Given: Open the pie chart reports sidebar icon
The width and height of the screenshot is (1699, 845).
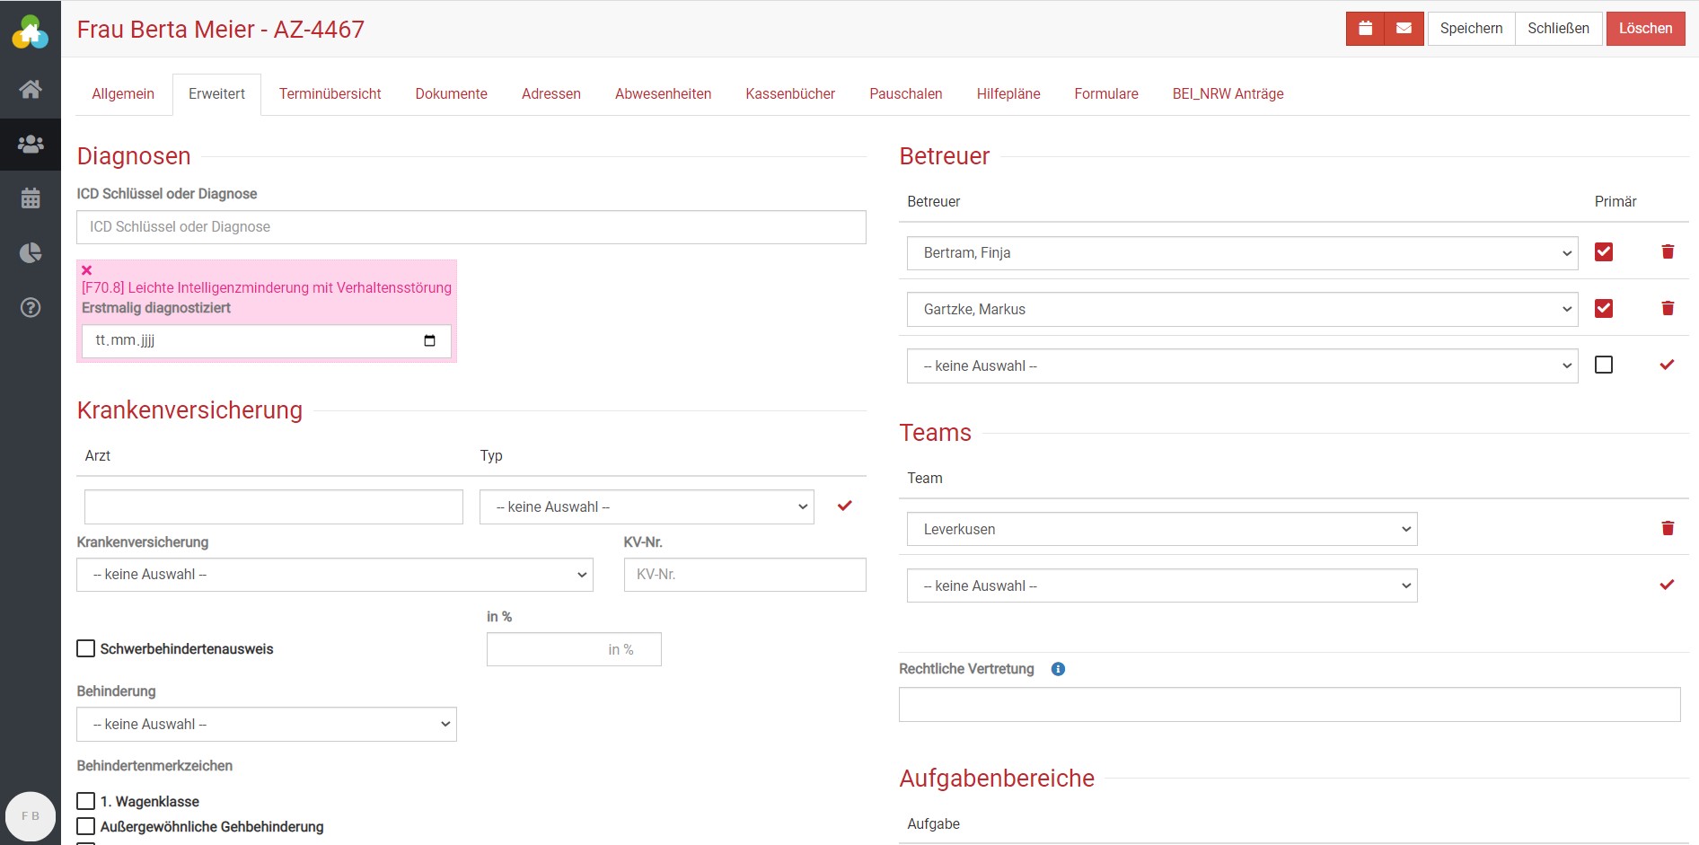Looking at the screenshot, I should point(31,253).
